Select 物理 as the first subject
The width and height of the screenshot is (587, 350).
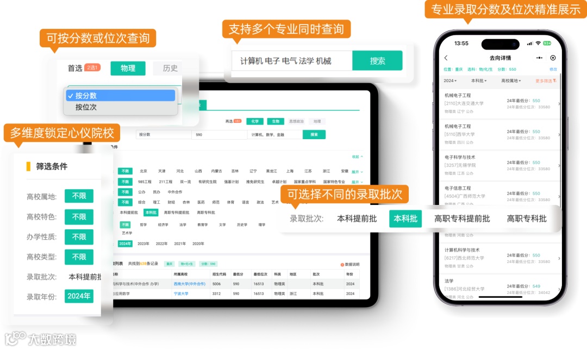click(128, 68)
